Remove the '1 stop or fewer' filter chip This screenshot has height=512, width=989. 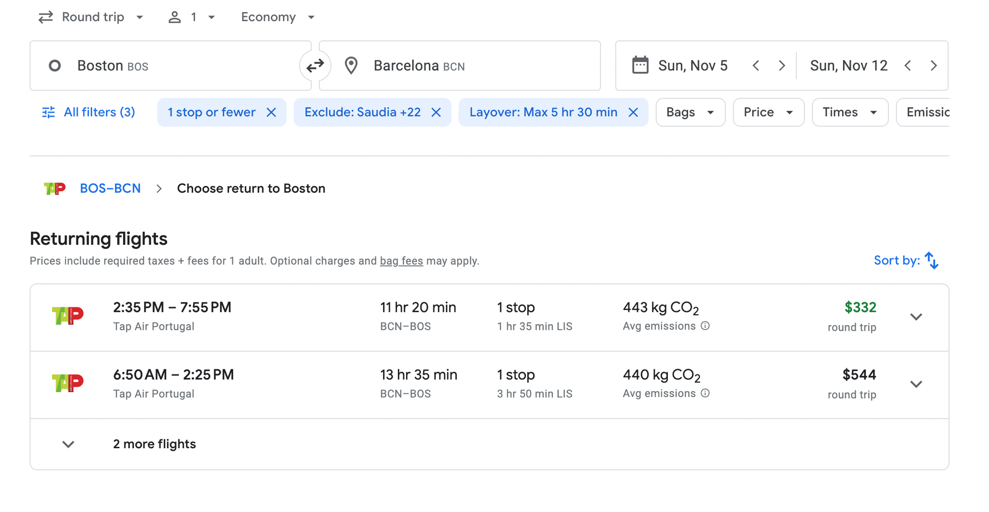pyautogui.click(x=271, y=112)
